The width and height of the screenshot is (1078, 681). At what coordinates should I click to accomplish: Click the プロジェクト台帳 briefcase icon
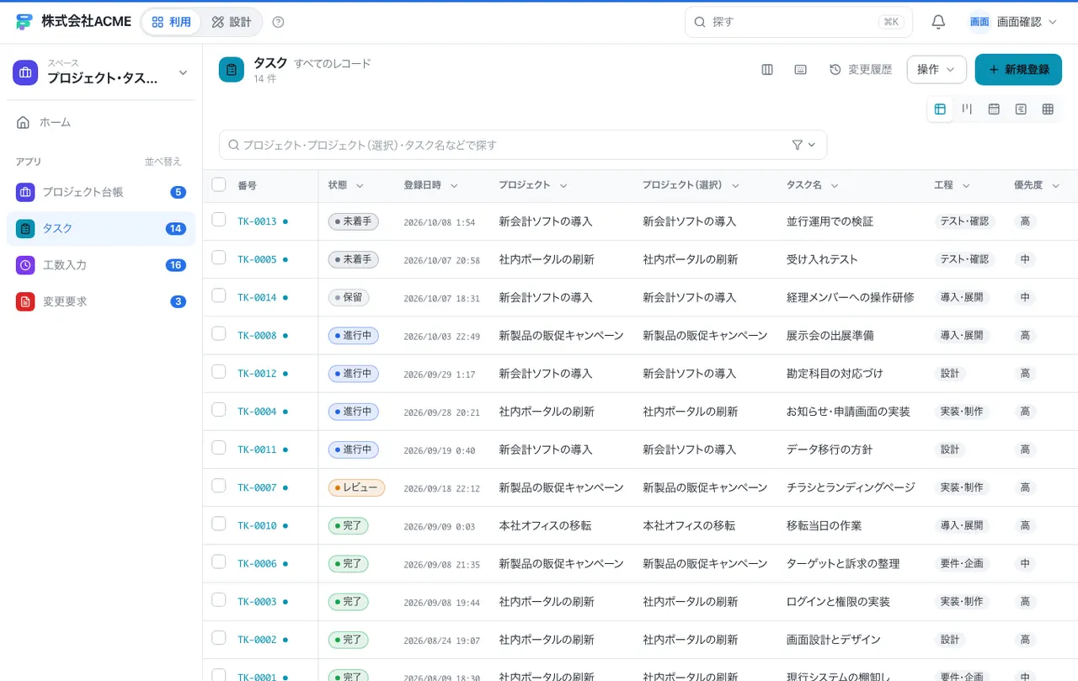[25, 192]
